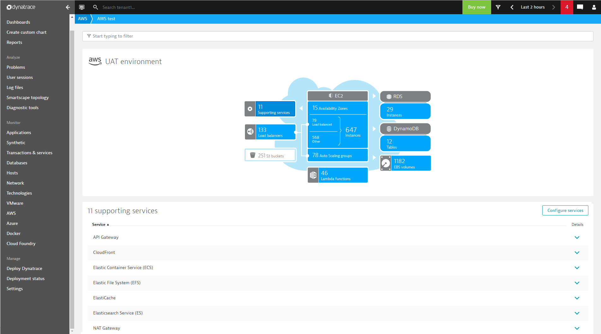The image size is (601, 334).
Task: Click the Supporting services gear icon
Action: pyautogui.click(x=250, y=109)
